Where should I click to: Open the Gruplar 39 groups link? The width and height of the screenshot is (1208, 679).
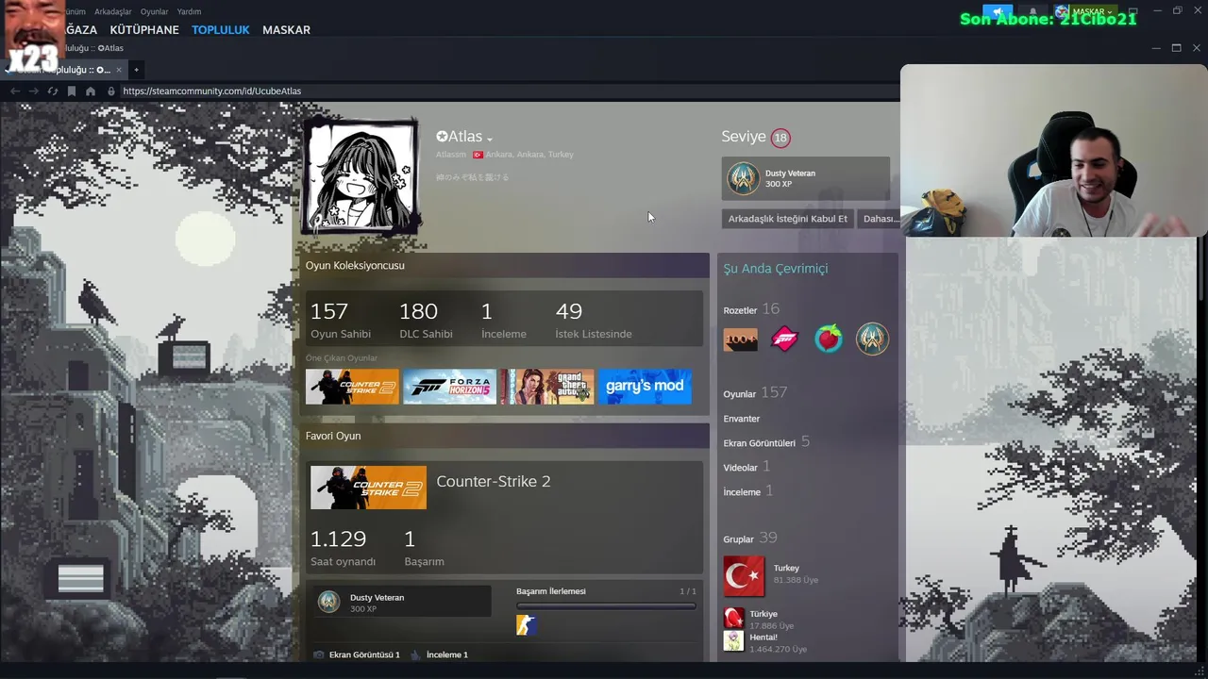tap(750, 538)
